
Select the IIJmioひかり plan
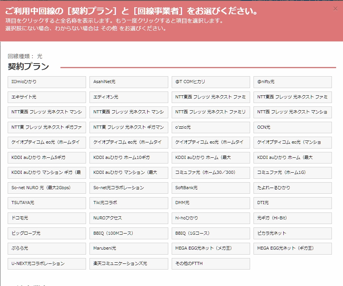pyautogui.click(x=47, y=82)
